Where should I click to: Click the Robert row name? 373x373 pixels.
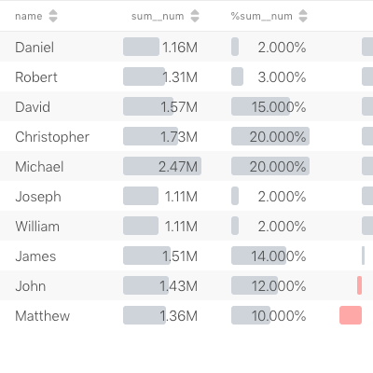click(x=36, y=77)
